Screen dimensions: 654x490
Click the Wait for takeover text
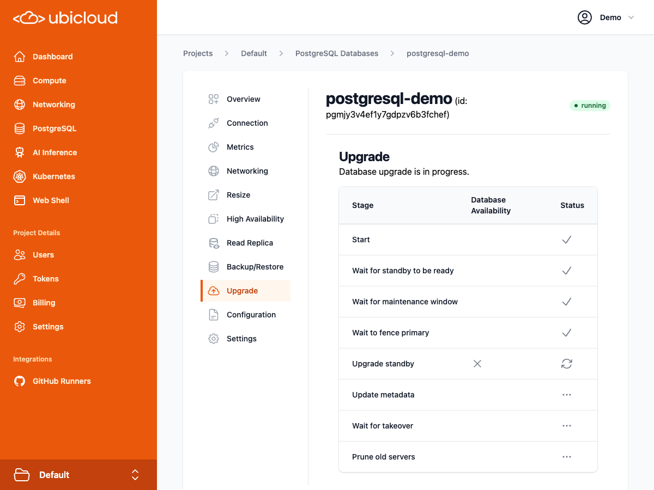(x=383, y=426)
